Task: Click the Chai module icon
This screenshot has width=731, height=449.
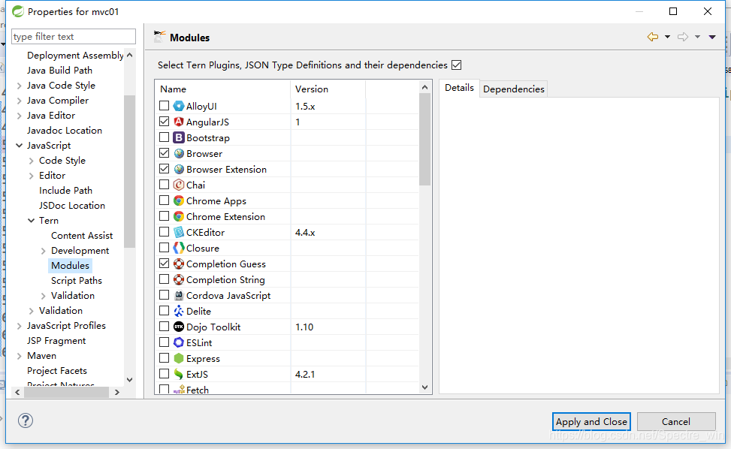Action: (x=179, y=185)
